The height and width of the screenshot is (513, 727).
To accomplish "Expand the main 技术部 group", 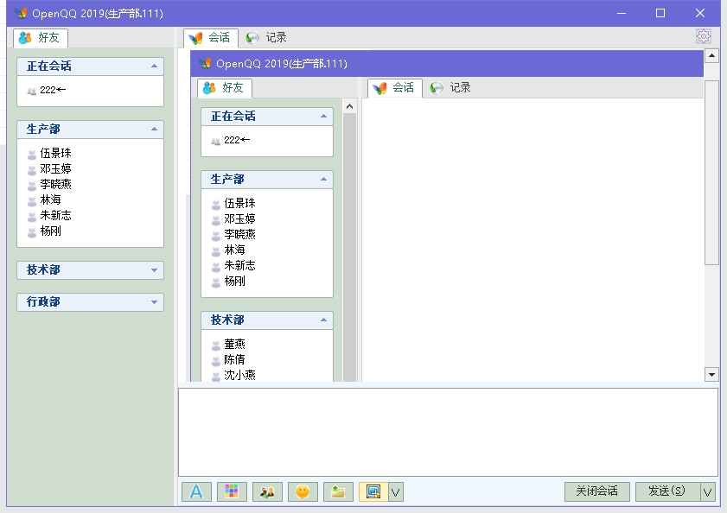I will 155,270.
